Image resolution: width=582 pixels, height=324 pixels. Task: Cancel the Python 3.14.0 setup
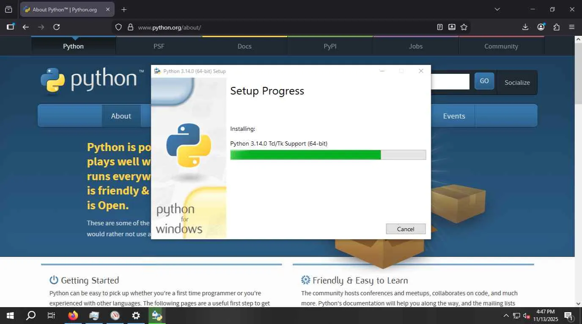pos(406,229)
